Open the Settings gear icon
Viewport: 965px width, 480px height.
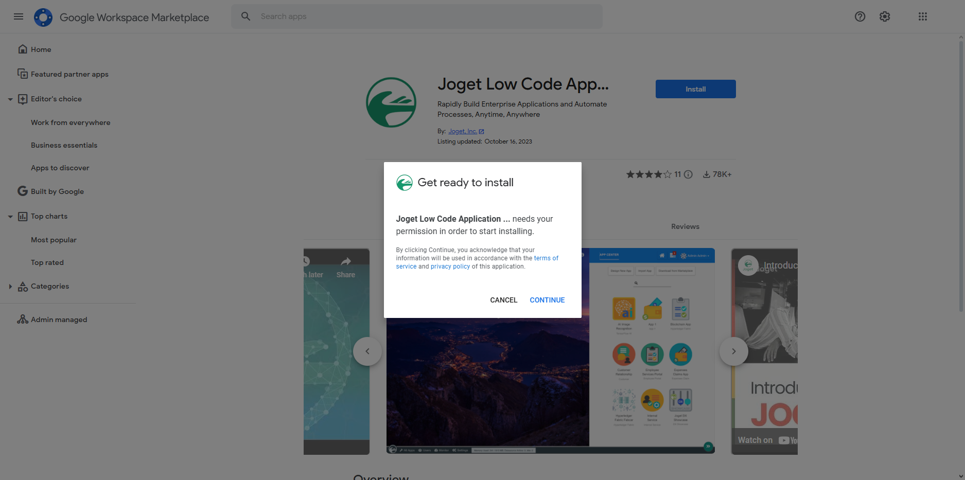click(885, 16)
